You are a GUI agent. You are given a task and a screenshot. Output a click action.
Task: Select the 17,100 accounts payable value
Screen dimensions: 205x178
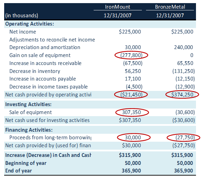tap(133, 79)
